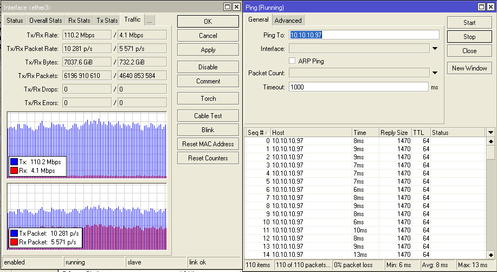This screenshot has height=272, width=497.
Task: Expand the Interface dropdown
Action: click(x=435, y=49)
